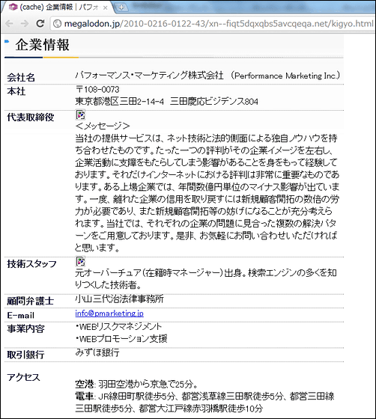This screenshot has width=376, height=419.
Task: Click the megalodon.jp address bar URL
Action: click(x=219, y=24)
